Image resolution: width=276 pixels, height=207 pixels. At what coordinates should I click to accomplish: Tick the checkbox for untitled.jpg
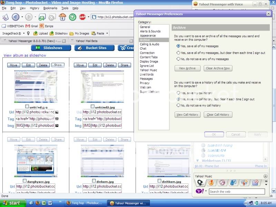(28, 107)
